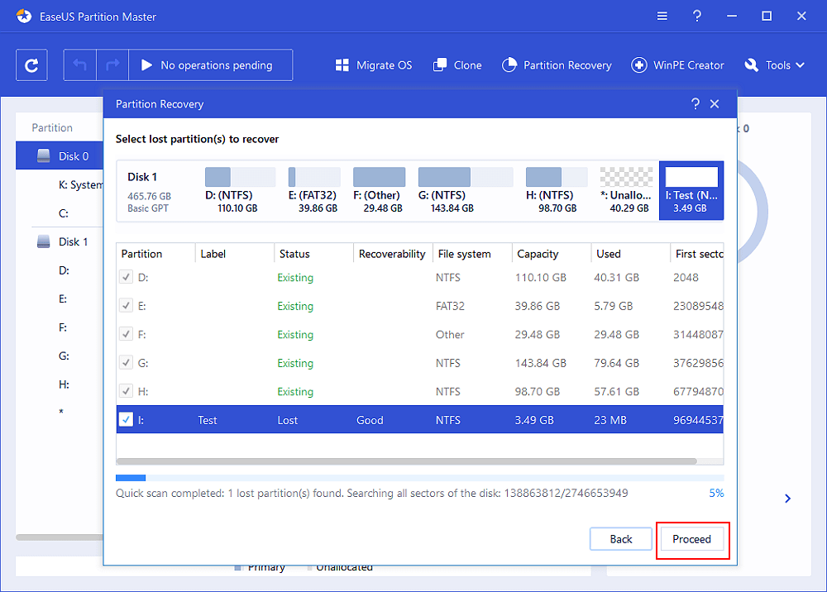Select Disk 0 icon in sidebar
This screenshot has height=592, width=827.
click(x=43, y=156)
